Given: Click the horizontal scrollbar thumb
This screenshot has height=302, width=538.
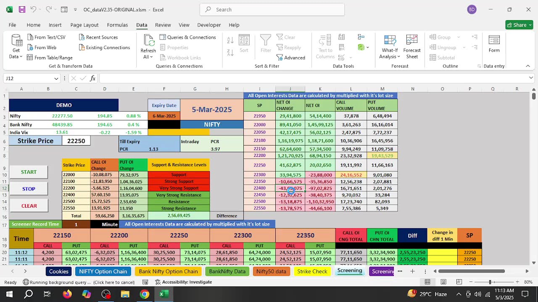Looking at the screenshot, I should (x=472, y=271).
